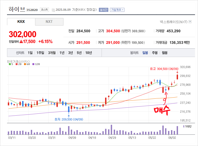Select the 1일 line chart period
Viewport: 198px width, 146px height.
coord(30,53)
